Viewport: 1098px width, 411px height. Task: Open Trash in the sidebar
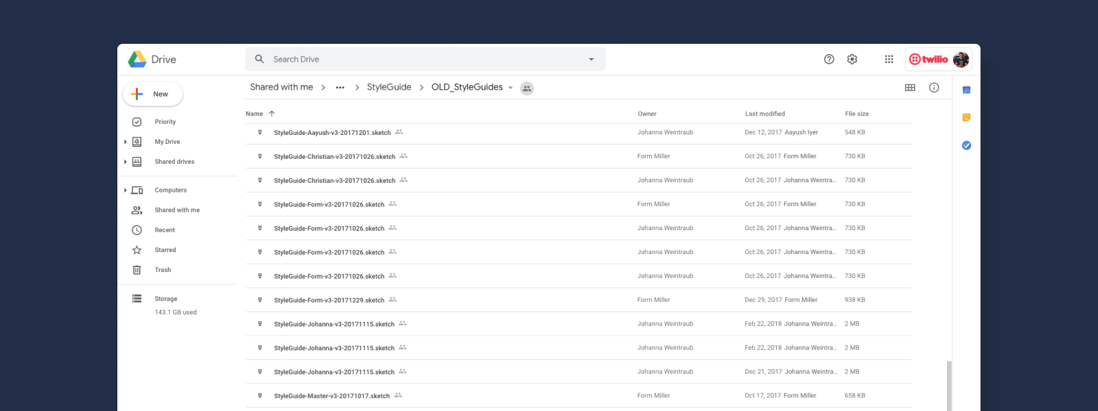point(163,270)
